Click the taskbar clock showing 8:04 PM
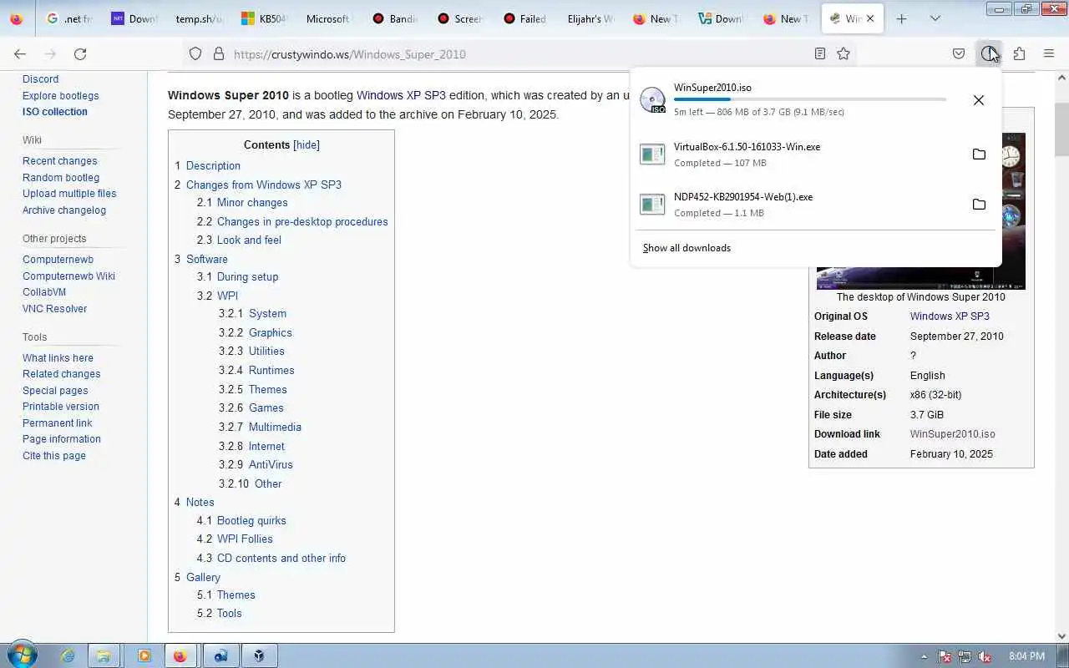This screenshot has height=668, width=1069. click(x=1026, y=656)
